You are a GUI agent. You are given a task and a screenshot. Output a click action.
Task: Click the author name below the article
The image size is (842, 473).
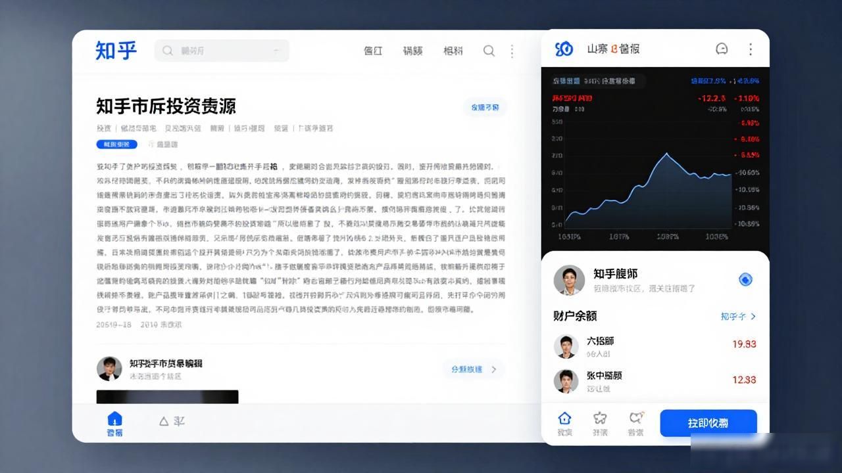pos(166,363)
